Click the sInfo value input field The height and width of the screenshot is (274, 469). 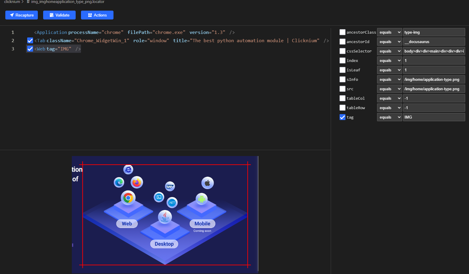[x=434, y=79]
